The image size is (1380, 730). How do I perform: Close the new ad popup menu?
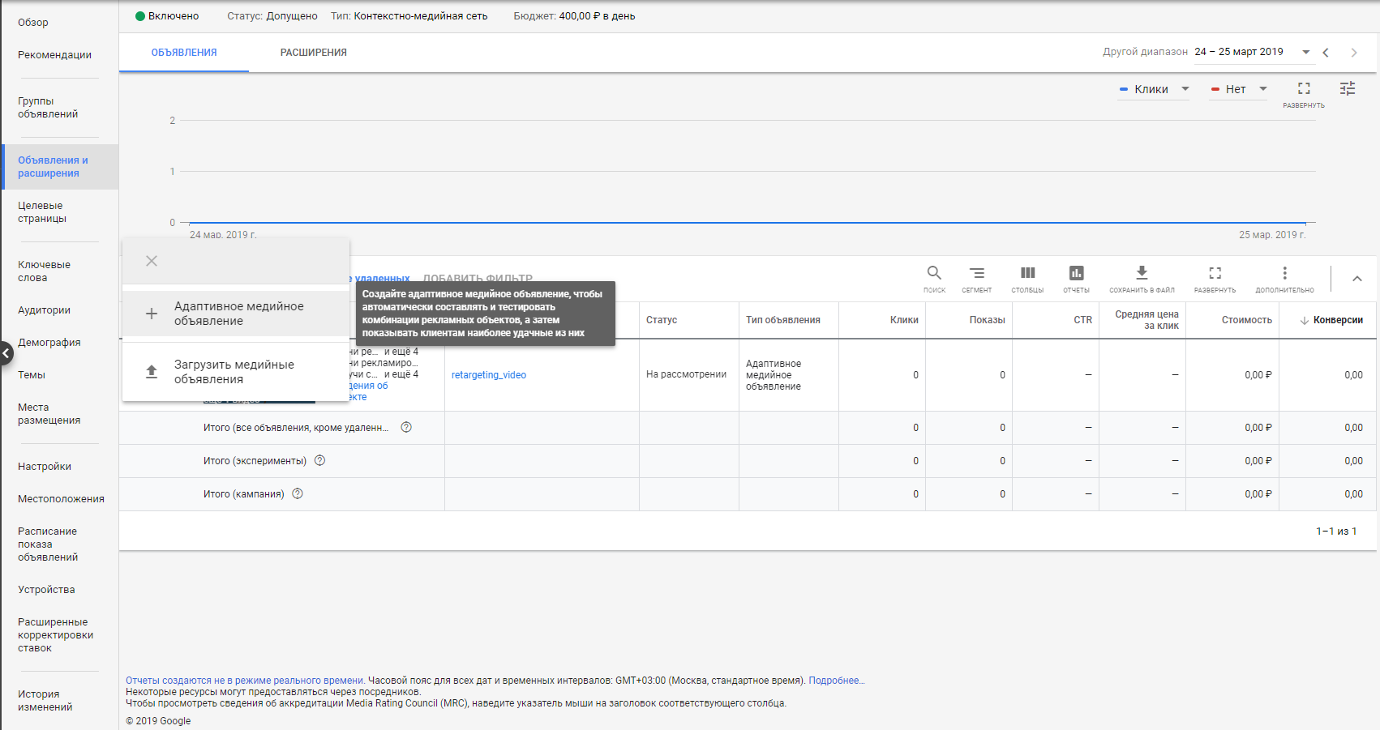click(152, 261)
